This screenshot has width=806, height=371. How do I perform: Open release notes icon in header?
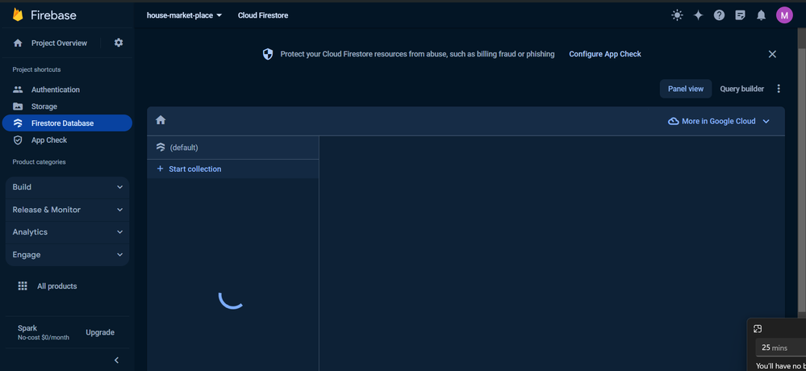click(740, 15)
